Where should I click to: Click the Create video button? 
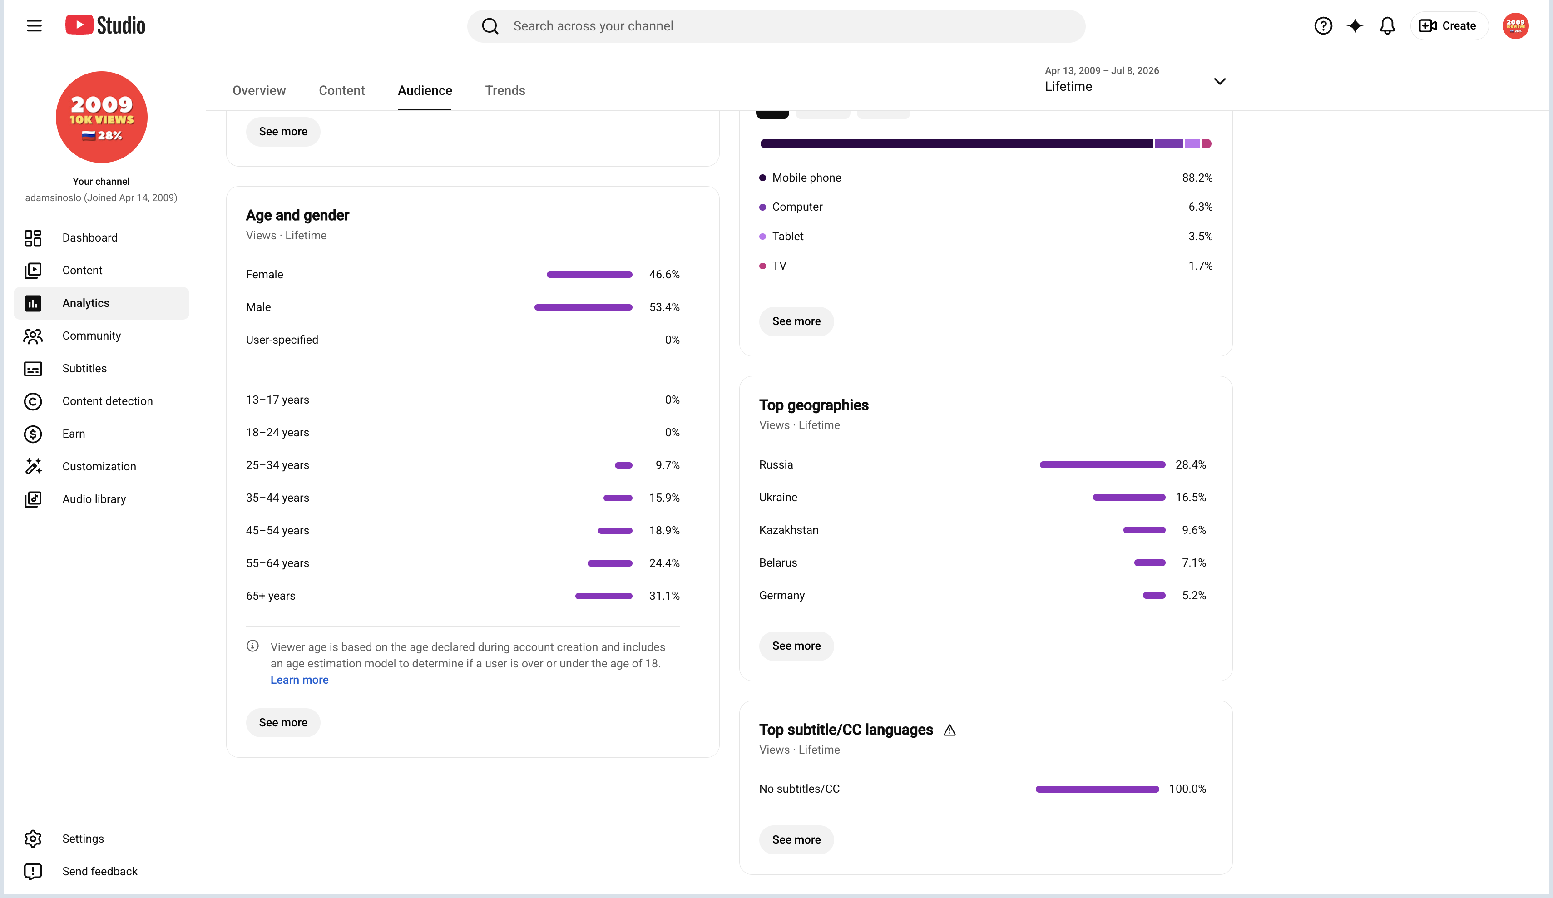1448,26
